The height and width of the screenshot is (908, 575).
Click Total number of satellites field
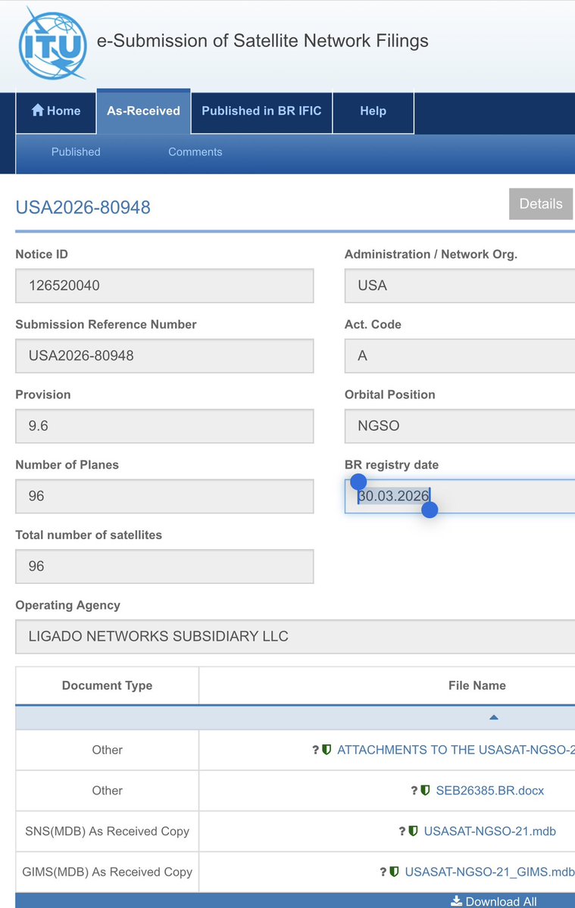pyautogui.click(x=164, y=566)
